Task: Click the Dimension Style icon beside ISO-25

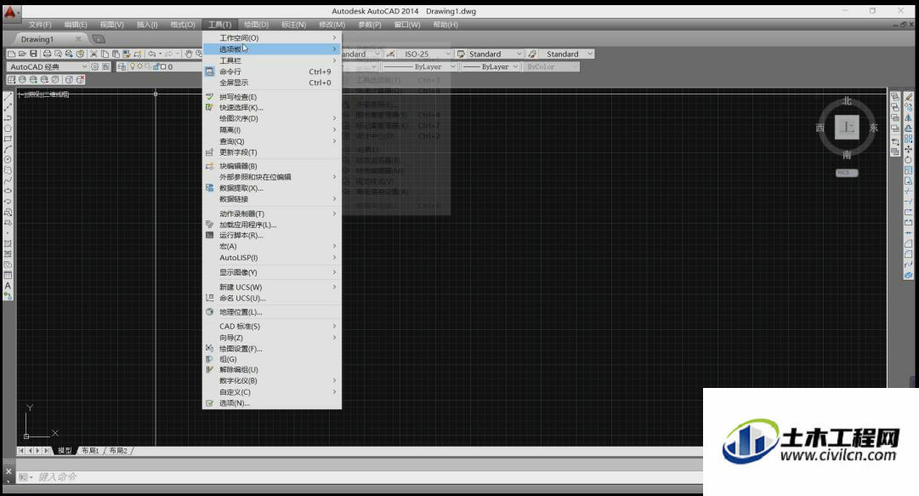Action: click(391, 54)
